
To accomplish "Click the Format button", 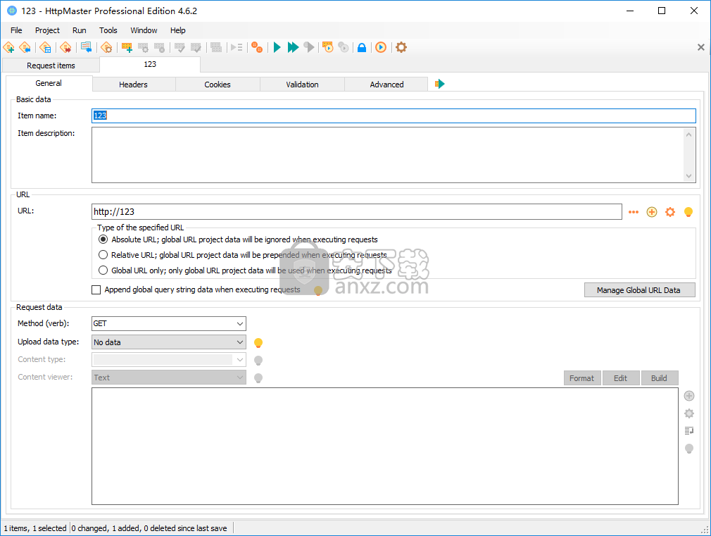I will (582, 378).
